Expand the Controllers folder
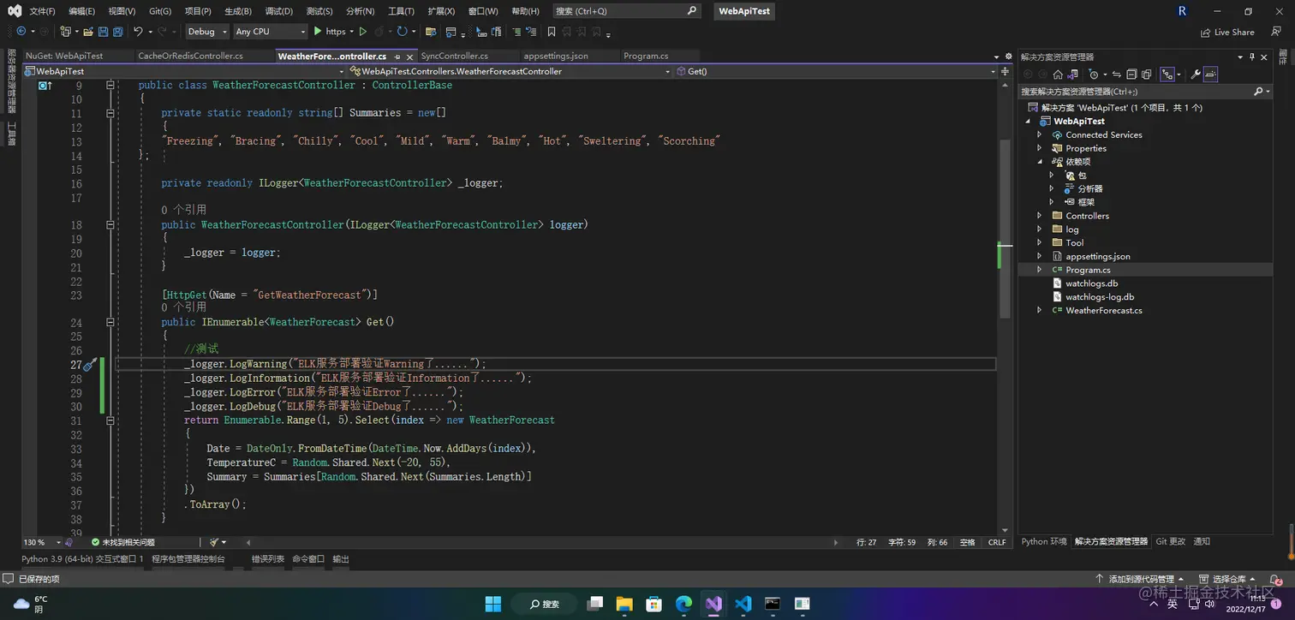This screenshot has width=1295, height=620. click(1040, 216)
